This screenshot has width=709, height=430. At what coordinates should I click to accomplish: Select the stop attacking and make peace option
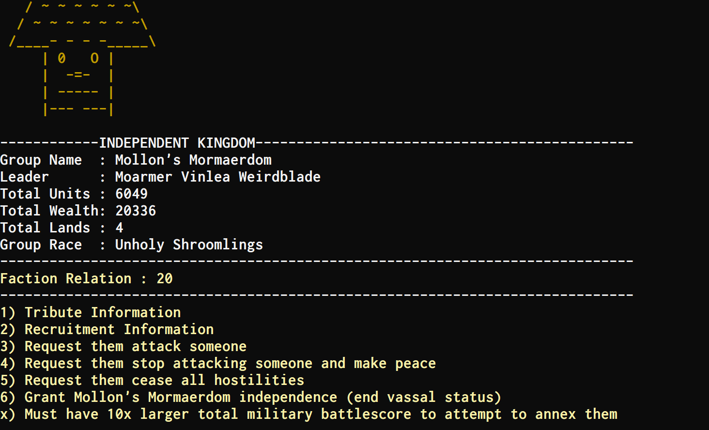(x=218, y=364)
